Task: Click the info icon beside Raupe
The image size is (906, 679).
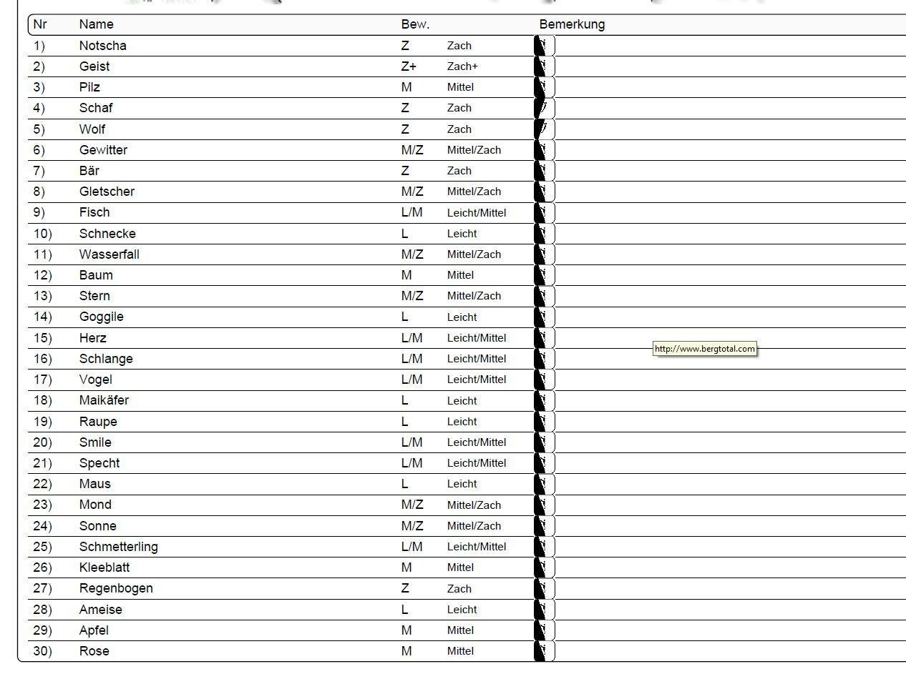Action: tap(545, 422)
